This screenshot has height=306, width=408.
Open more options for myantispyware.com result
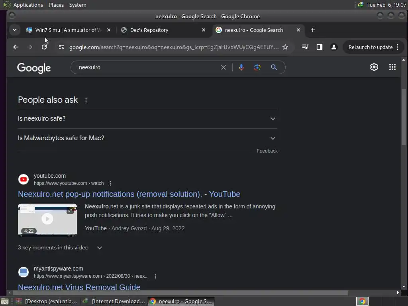155,276
